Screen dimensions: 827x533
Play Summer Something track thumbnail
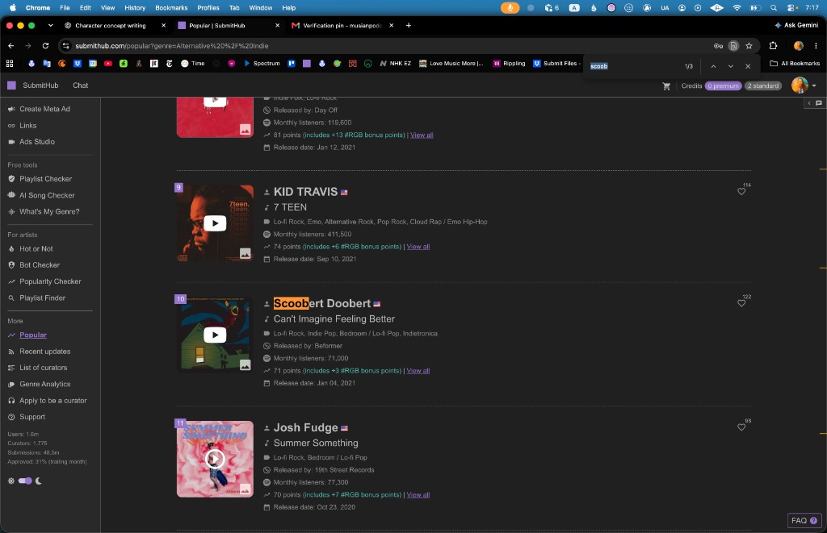coord(215,459)
